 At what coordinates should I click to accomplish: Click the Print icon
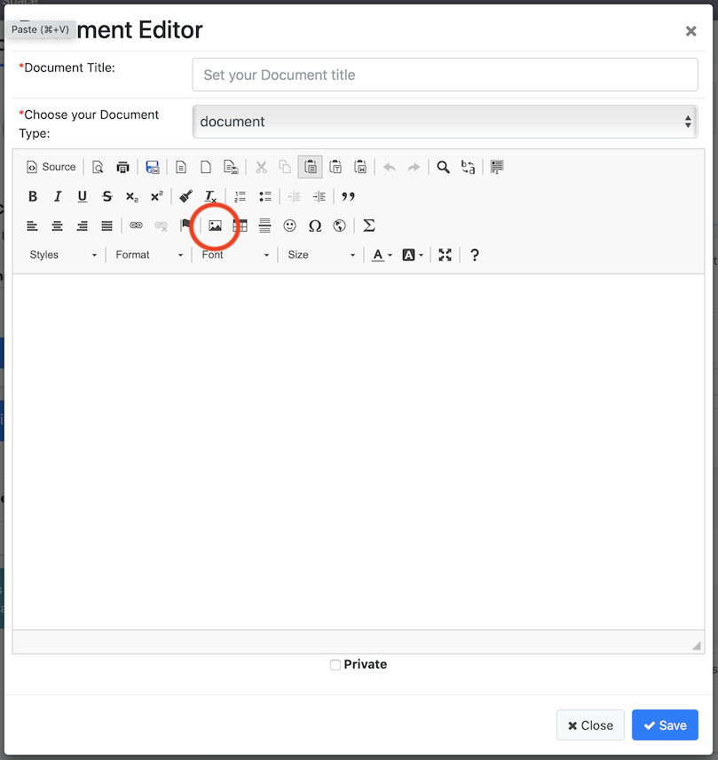click(122, 167)
